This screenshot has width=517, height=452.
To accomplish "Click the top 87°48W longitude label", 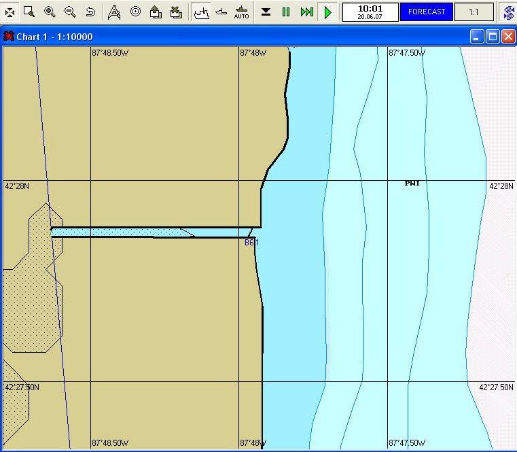I will click(253, 53).
